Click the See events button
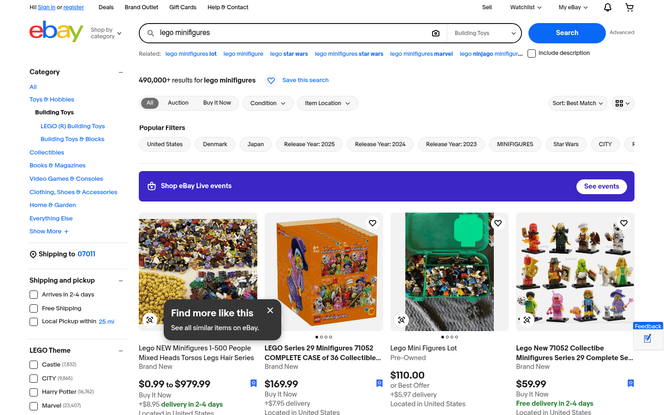 (x=601, y=186)
